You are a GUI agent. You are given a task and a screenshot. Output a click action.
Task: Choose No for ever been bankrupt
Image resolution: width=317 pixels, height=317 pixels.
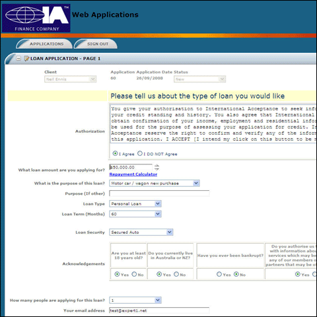pyautogui.click(x=236, y=274)
